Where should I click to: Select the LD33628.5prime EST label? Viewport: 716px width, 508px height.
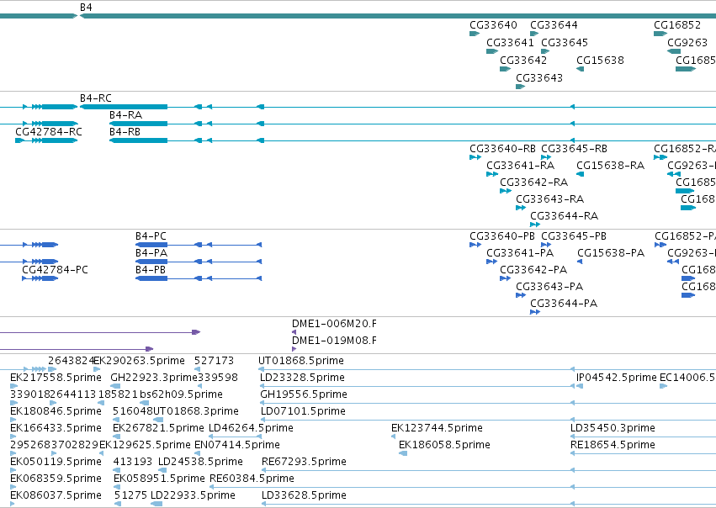(x=304, y=495)
